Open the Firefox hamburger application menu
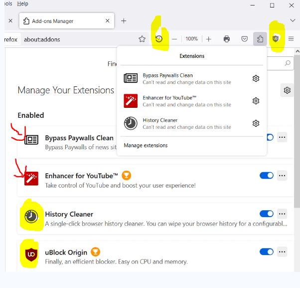Viewport: 300px width, 288px height. point(291,39)
